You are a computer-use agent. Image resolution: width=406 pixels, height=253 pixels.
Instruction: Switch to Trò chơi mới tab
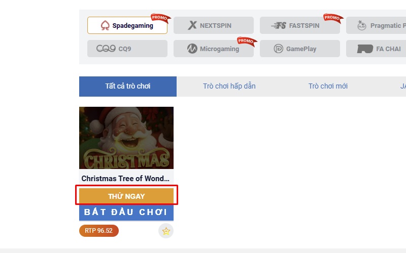pyautogui.click(x=328, y=86)
